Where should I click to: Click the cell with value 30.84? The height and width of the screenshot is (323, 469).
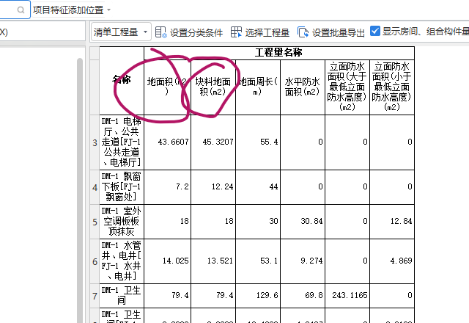303,222
